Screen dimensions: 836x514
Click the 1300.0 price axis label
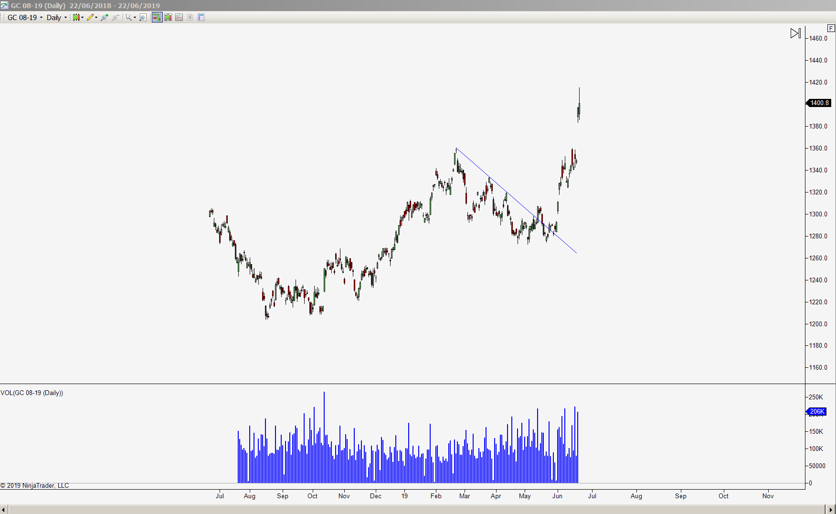click(818, 214)
